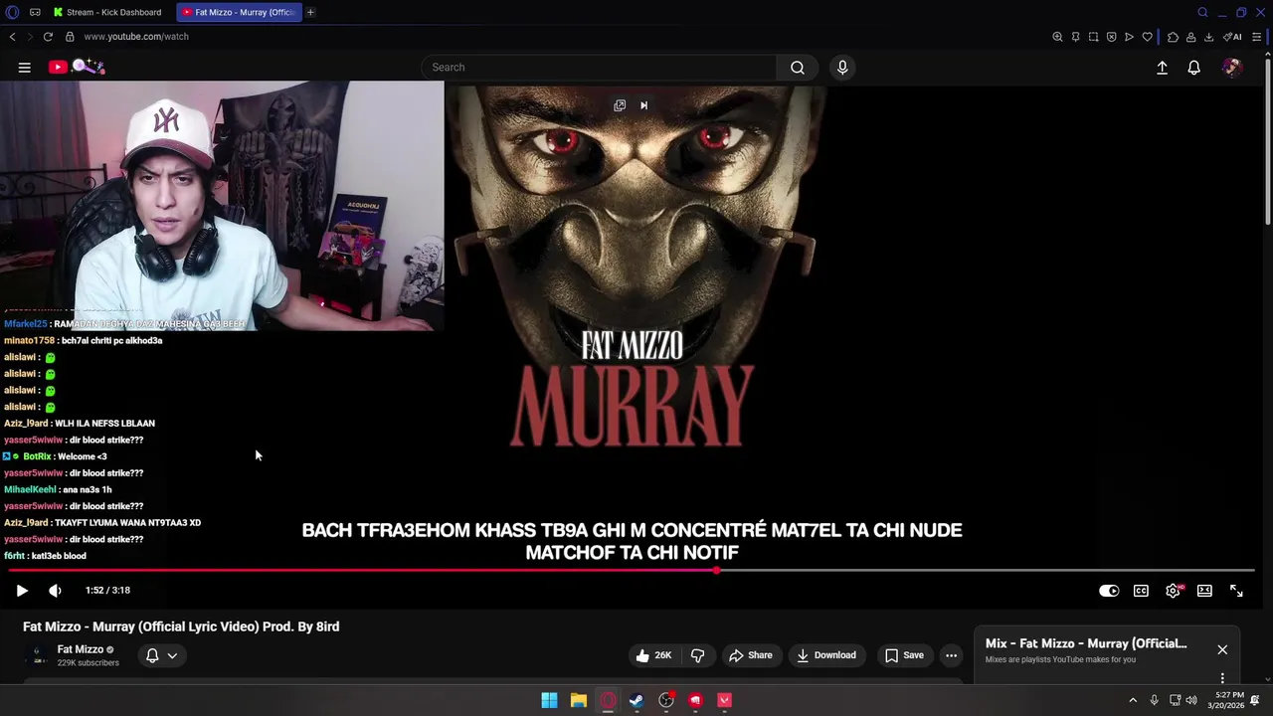Image resolution: width=1273 pixels, height=716 pixels.
Task: Select the Fat Mizzo - Murray tab
Action: coord(239,12)
